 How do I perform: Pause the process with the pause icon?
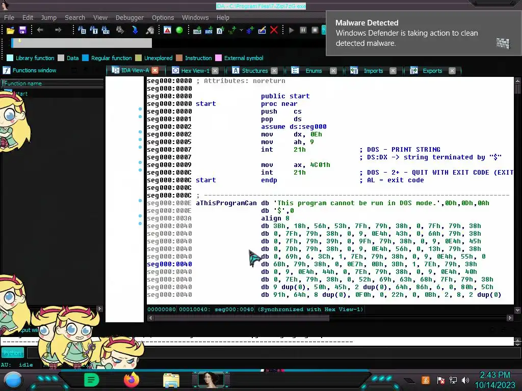tap(303, 30)
